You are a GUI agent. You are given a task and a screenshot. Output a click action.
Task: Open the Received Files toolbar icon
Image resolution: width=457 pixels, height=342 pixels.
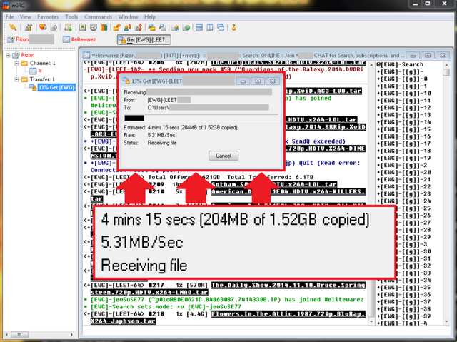click(151, 27)
